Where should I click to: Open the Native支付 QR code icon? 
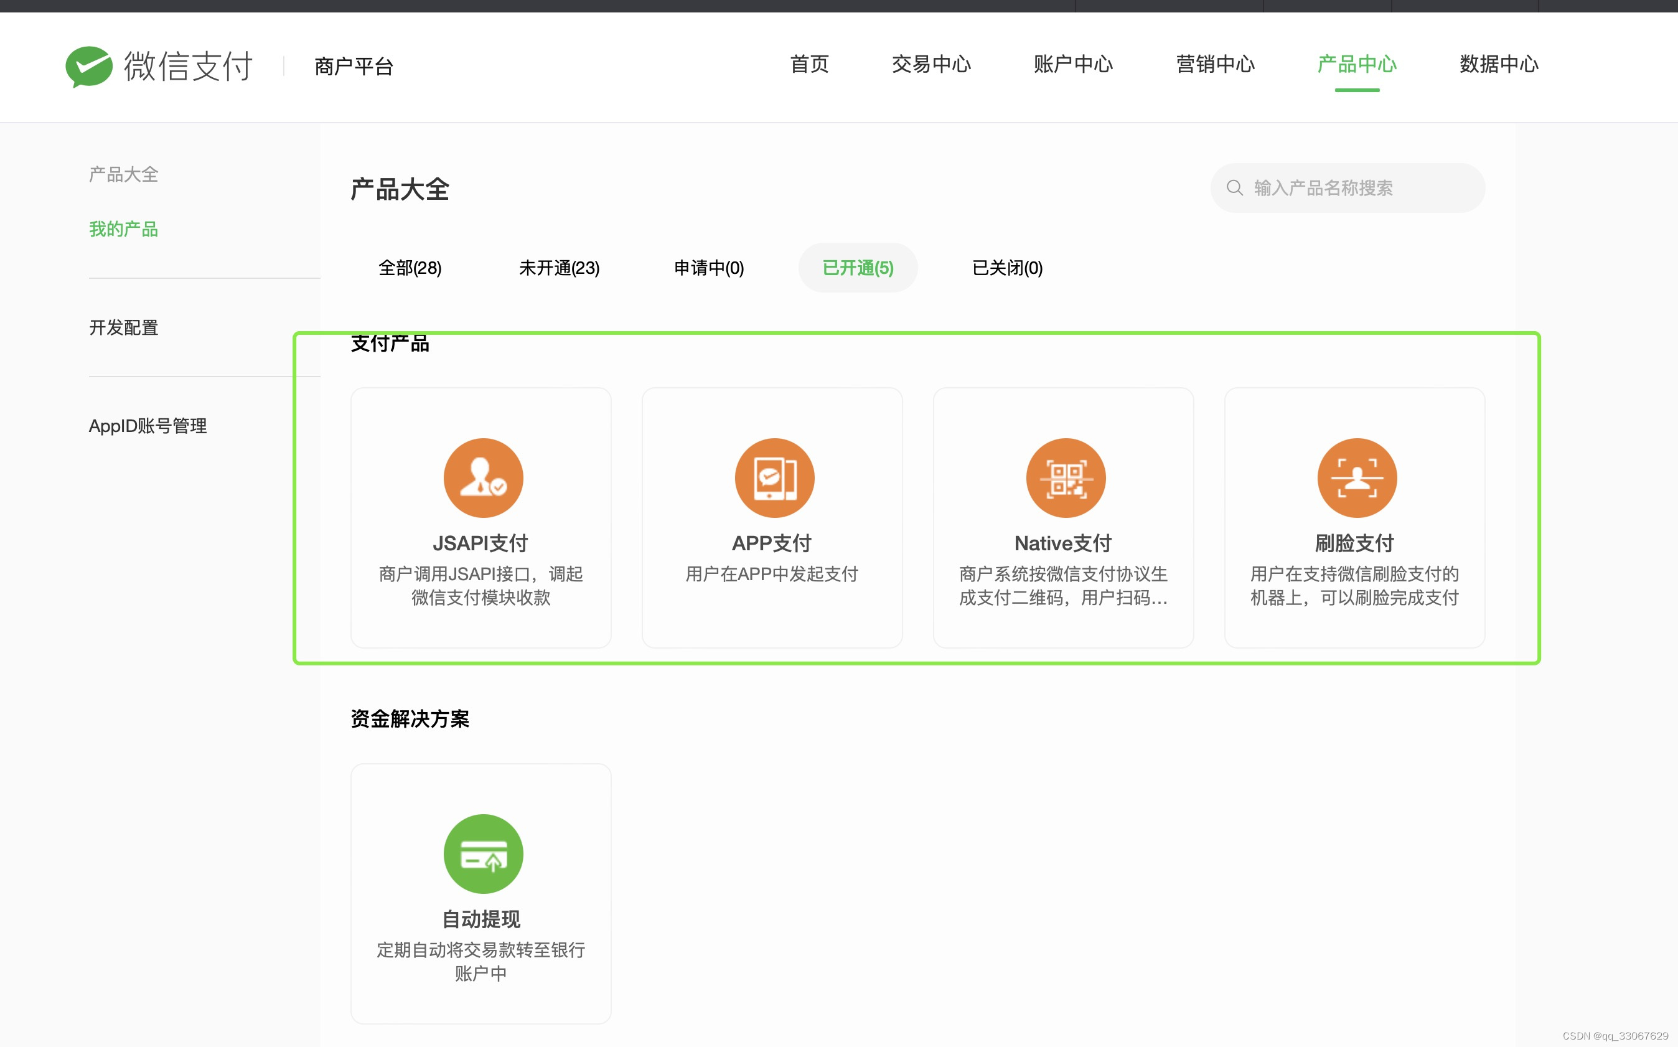[1066, 478]
